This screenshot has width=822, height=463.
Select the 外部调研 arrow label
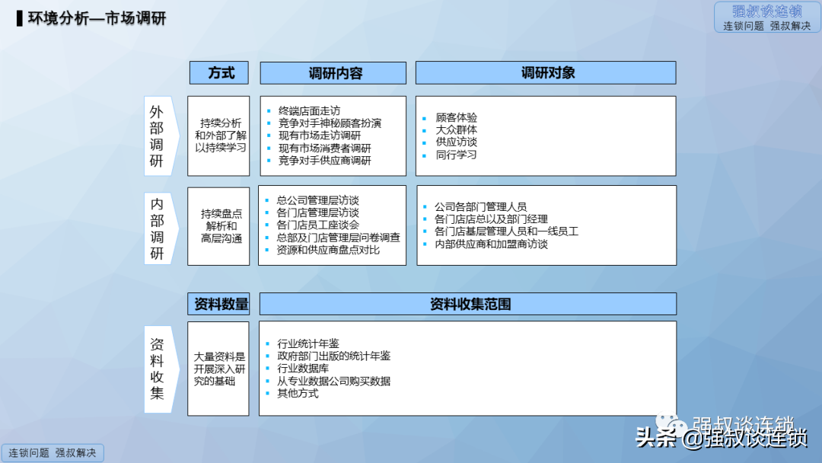[x=161, y=136]
